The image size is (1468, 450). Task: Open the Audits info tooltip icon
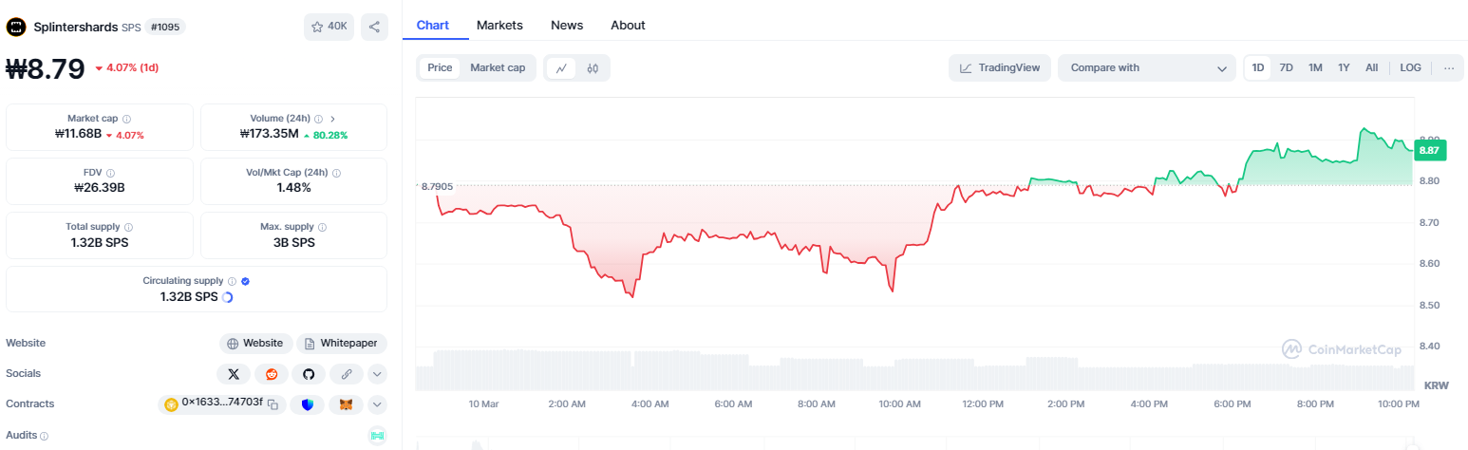(44, 436)
